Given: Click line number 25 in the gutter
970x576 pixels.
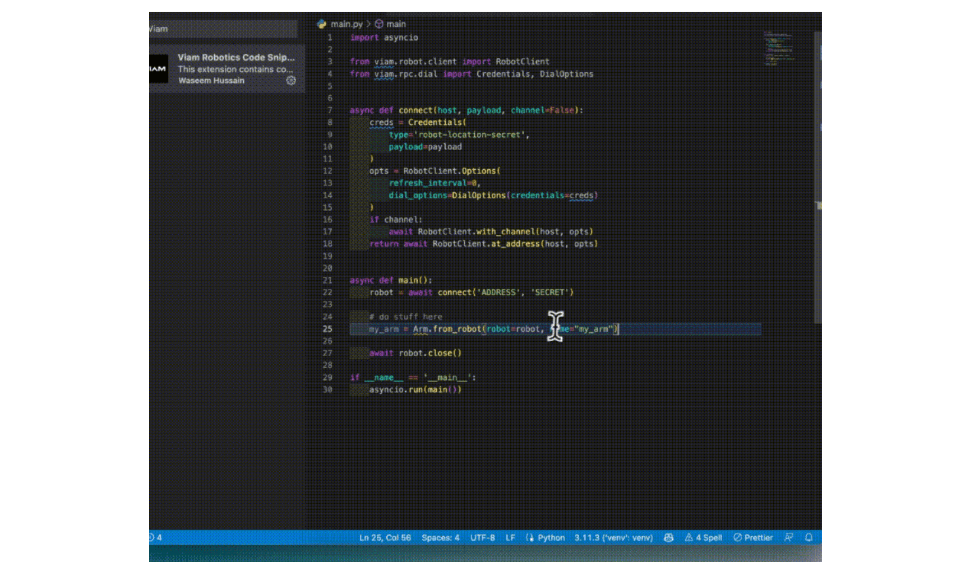Looking at the screenshot, I should (327, 329).
